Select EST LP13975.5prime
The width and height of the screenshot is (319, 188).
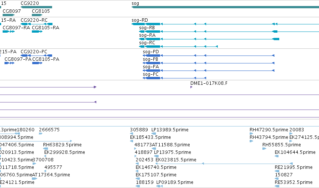click(x=172, y=152)
